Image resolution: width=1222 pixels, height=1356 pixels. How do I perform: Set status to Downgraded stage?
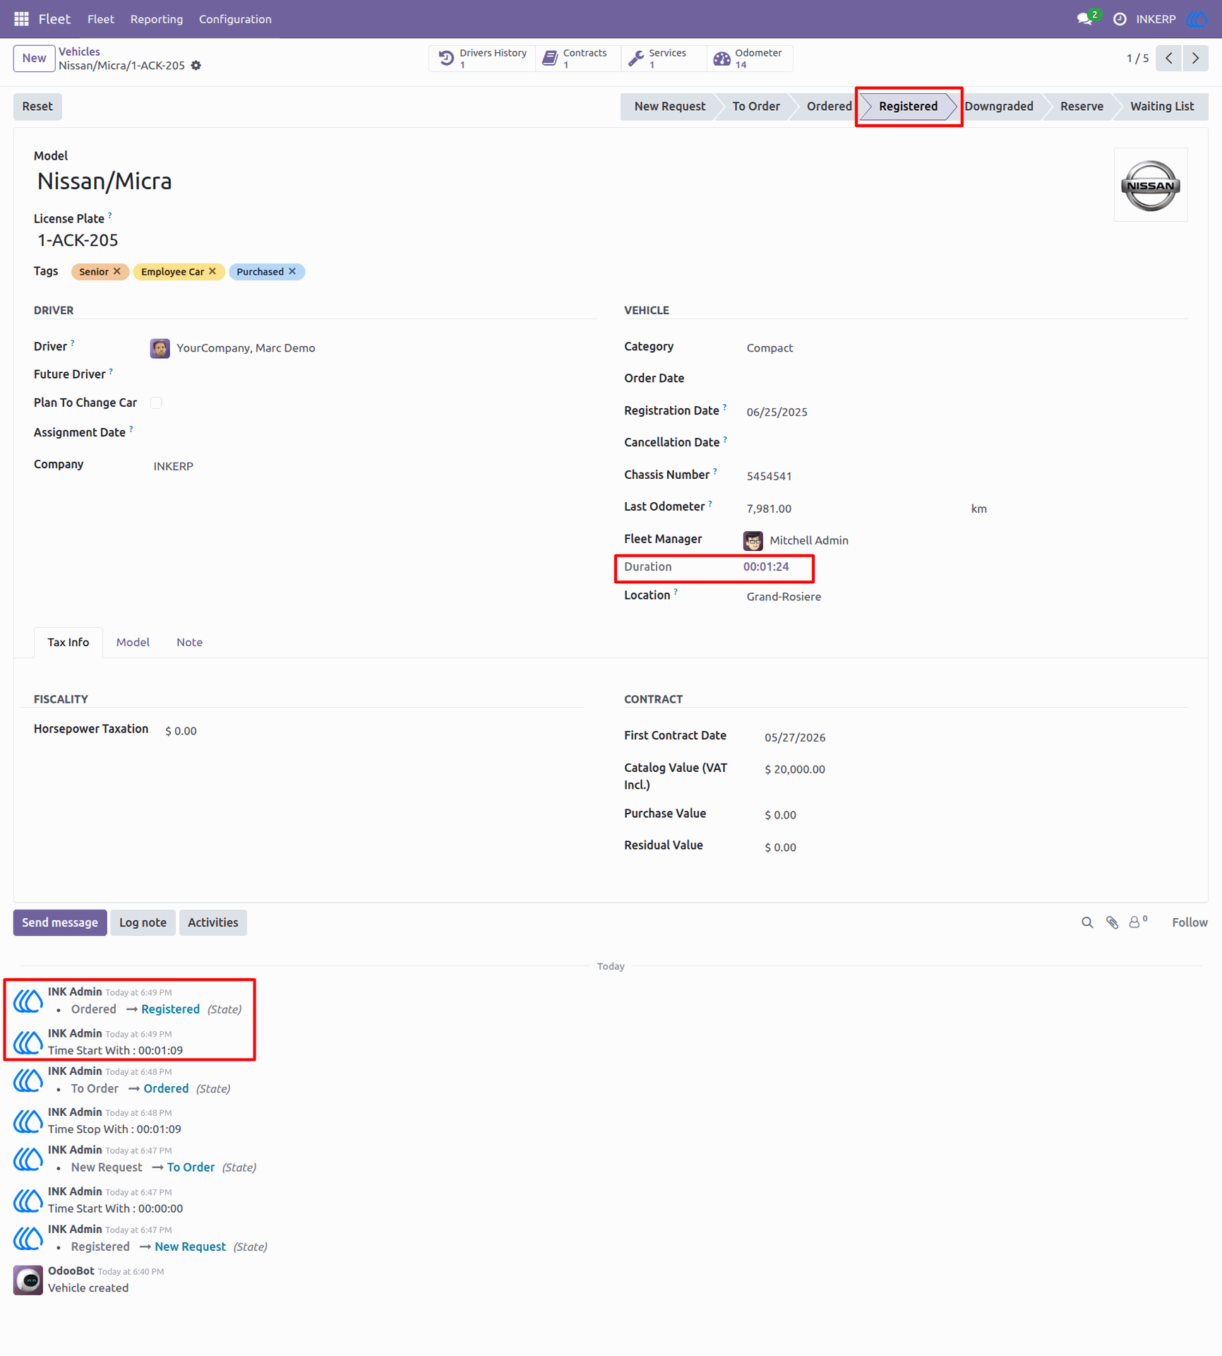pyautogui.click(x=999, y=107)
